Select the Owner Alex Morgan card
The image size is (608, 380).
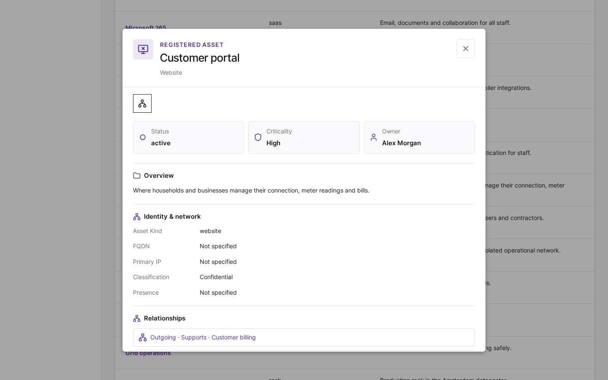pos(419,137)
